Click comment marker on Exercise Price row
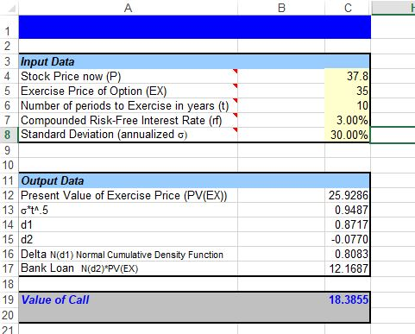Image resolution: width=415 pixels, height=334 pixels. 236,85
